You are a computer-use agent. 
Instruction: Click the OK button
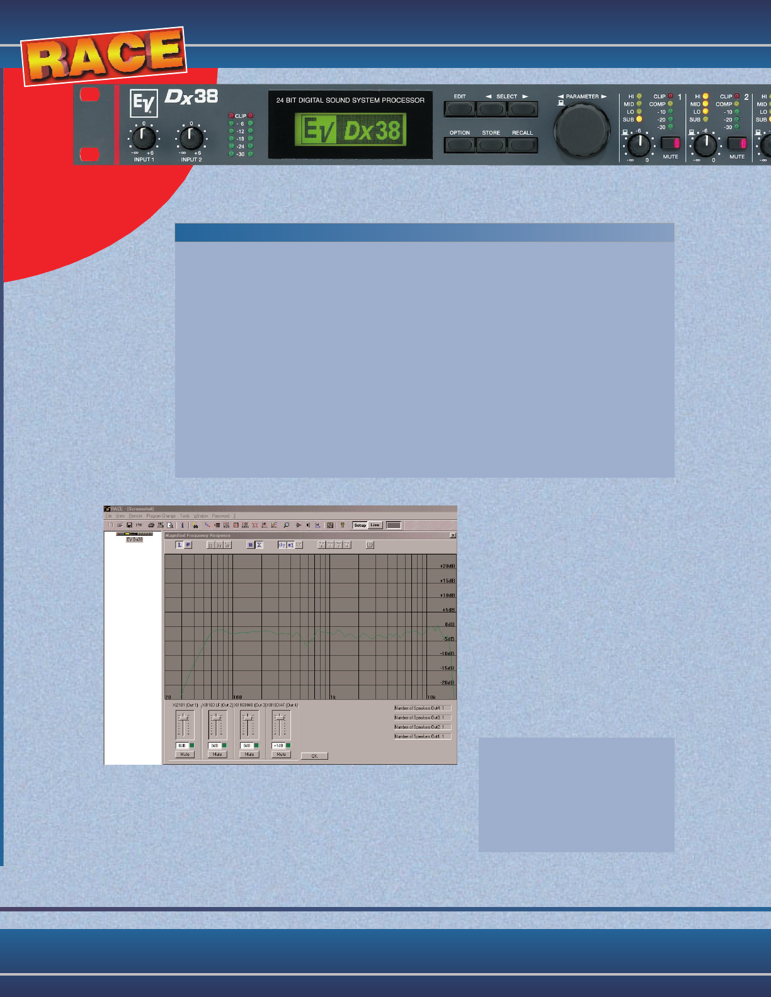pyautogui.click(x=314, y=756)
